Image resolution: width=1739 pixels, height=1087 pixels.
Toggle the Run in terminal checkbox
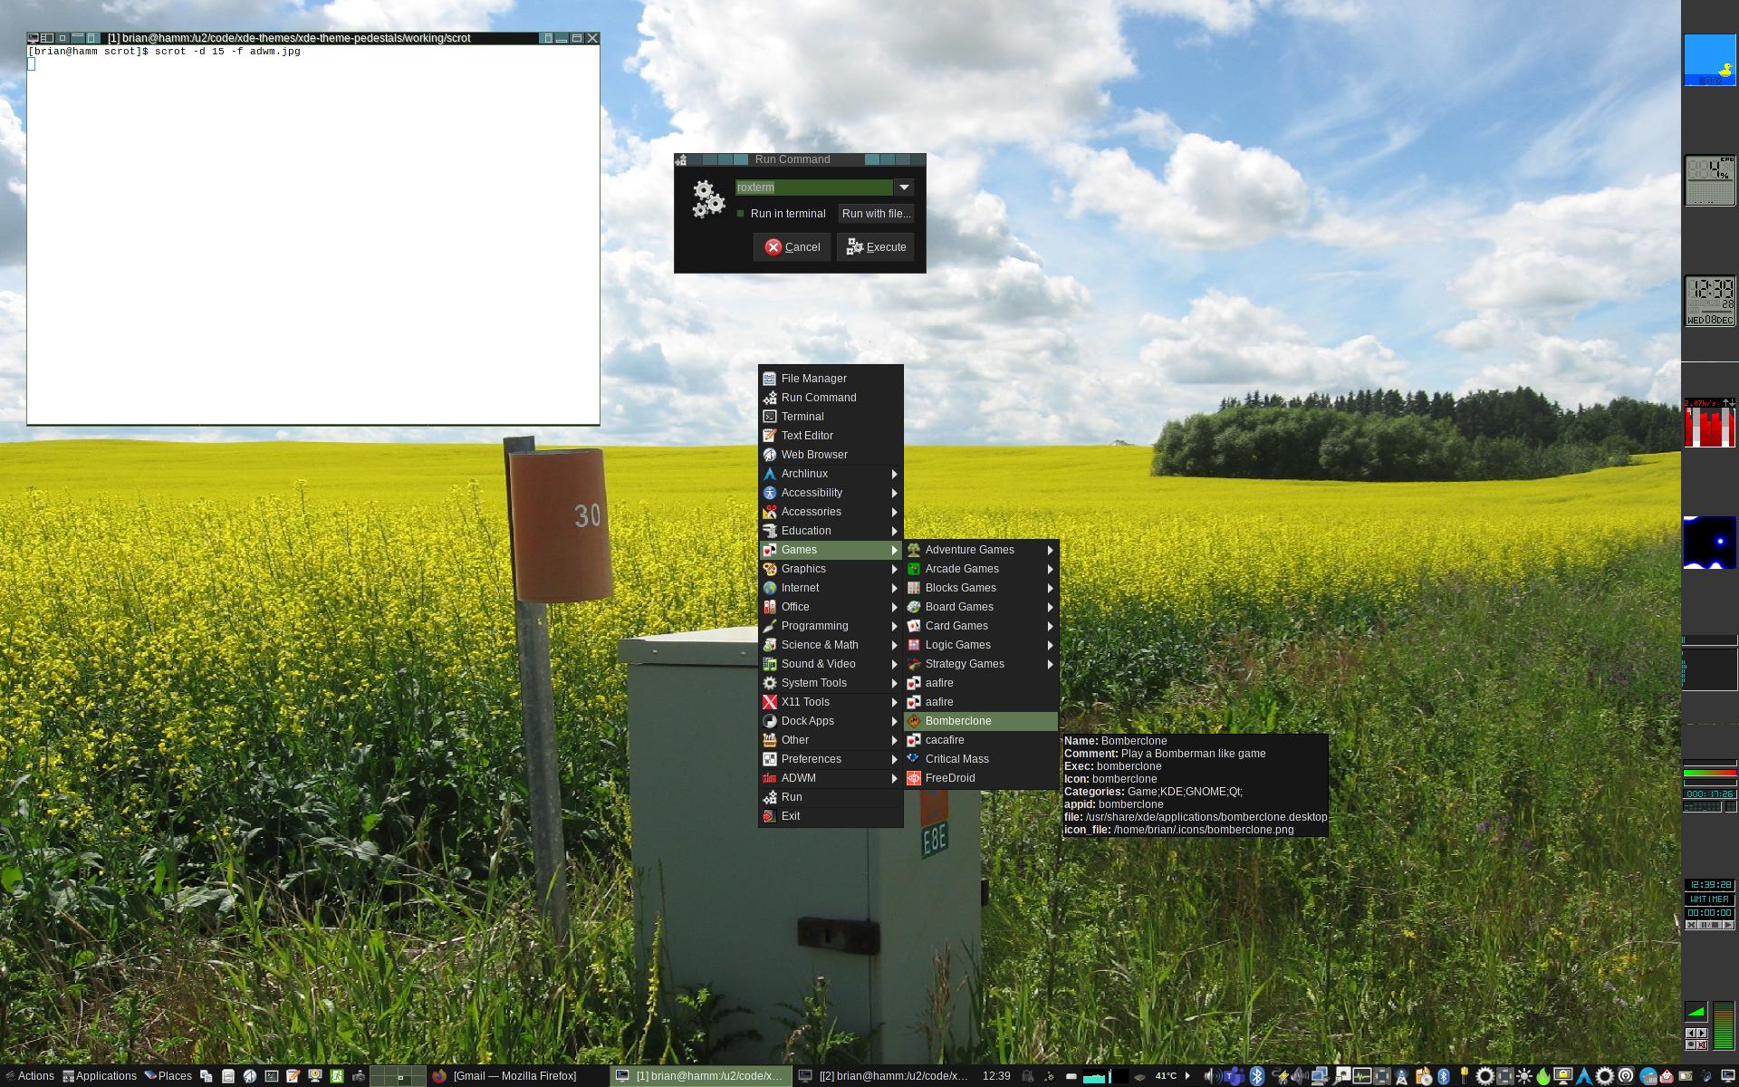pyautogui.click(x=741, y=214)
